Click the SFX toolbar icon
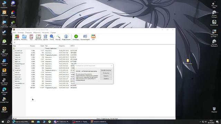The width and height of the screenshot is (221, 124). (93, 38)
